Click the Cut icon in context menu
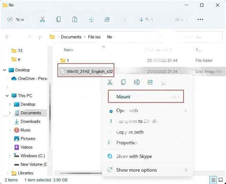Viewport: 226px width, 184px height. (x=110, y=82)
